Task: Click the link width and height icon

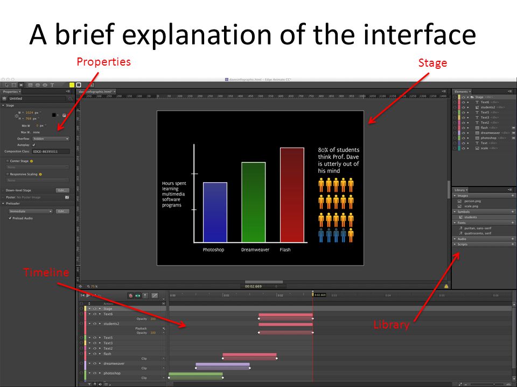Action: coord(17,116)
